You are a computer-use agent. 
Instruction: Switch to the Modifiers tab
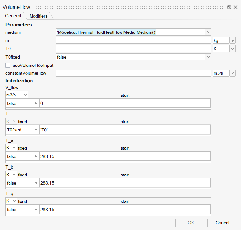click(38, 16)
